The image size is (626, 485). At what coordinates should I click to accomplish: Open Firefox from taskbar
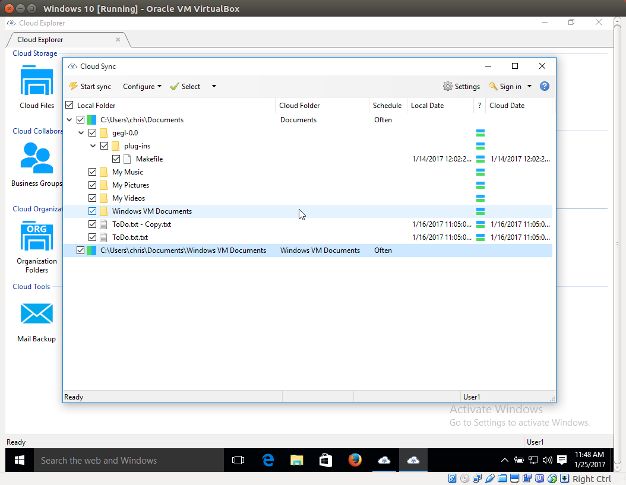(355, 460)
